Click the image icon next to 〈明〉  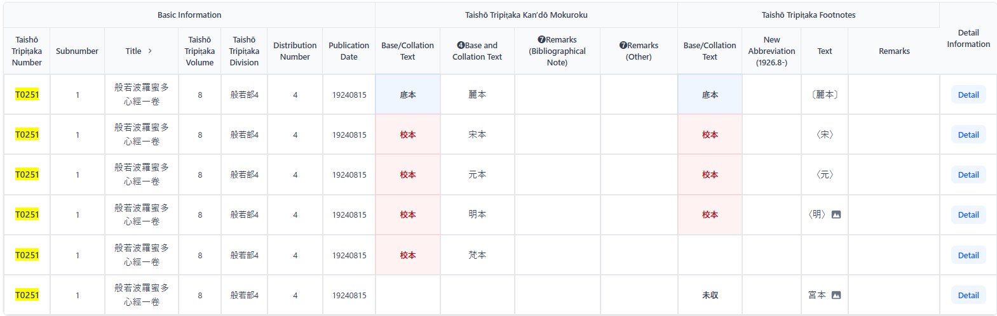click(x=836, y=214)
